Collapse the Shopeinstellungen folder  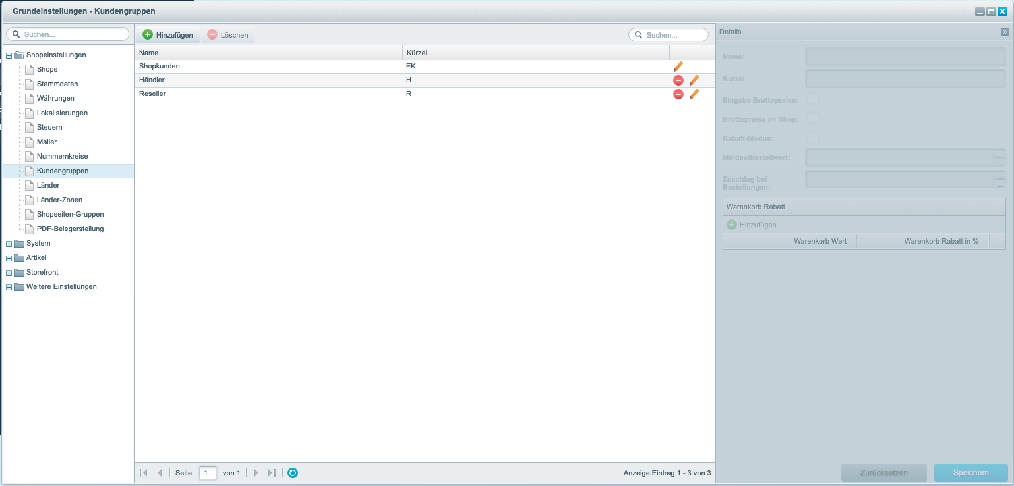coord(9,55)
